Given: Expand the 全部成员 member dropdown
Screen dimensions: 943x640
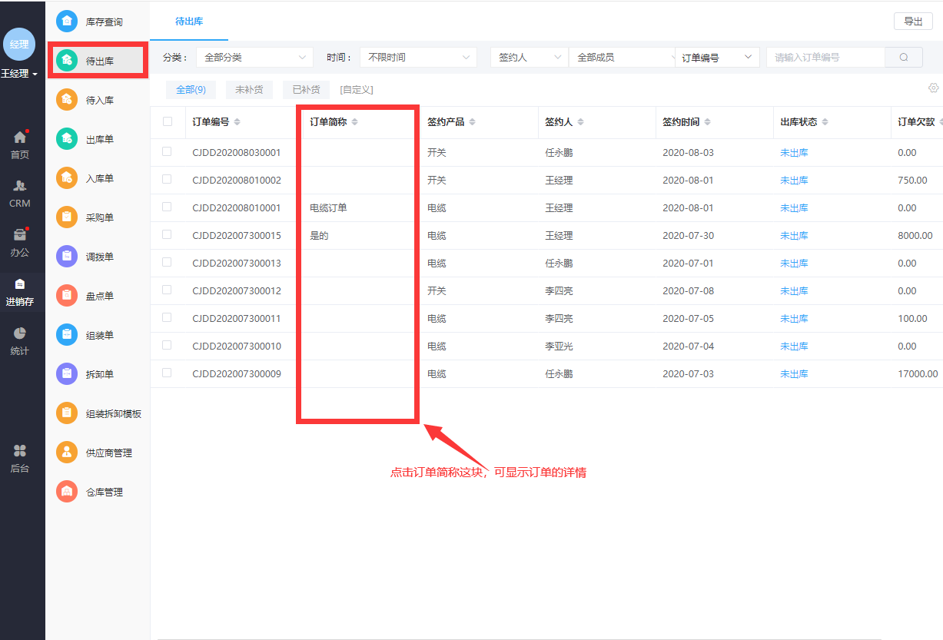Looking at the screenshot, I should coord(622,57).
